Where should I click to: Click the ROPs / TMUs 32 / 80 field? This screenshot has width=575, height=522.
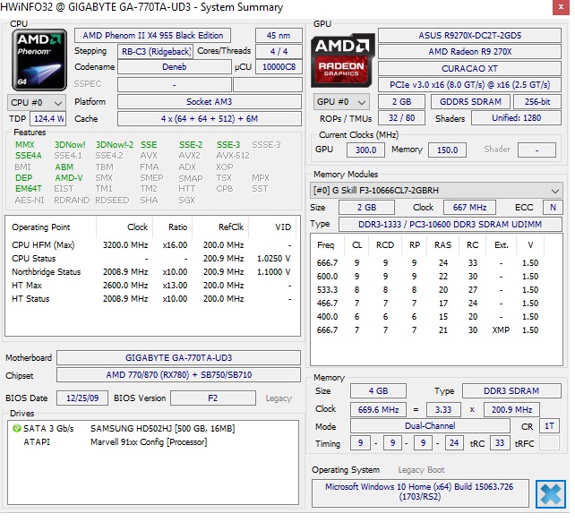tap(401, 118)
